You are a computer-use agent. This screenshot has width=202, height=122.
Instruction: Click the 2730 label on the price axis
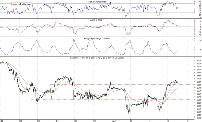(x=199, y=61)
